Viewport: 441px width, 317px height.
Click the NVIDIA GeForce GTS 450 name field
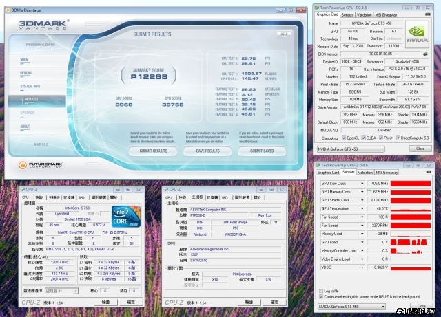point(371,23)
